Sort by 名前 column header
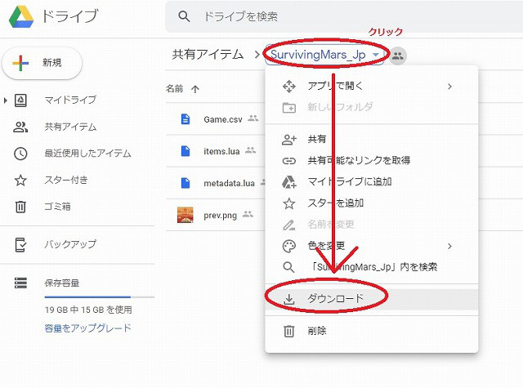This screenshot has height=388, width=523. click(x=174, y=89)
